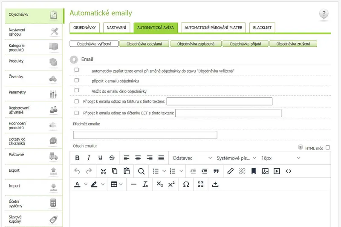Insert a link with the chain icon
The image size is (341, 227).
(230, 171)
